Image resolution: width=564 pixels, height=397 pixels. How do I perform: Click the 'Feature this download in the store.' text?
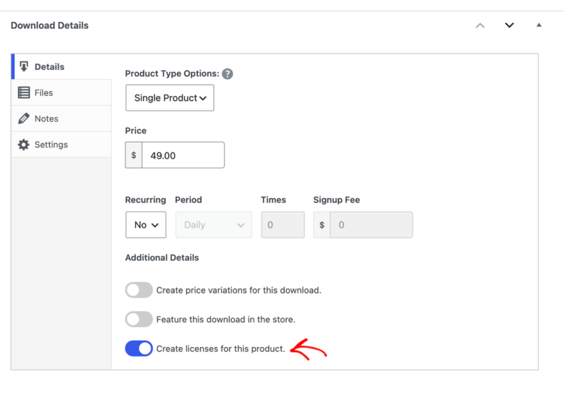[x=226, y=319]
